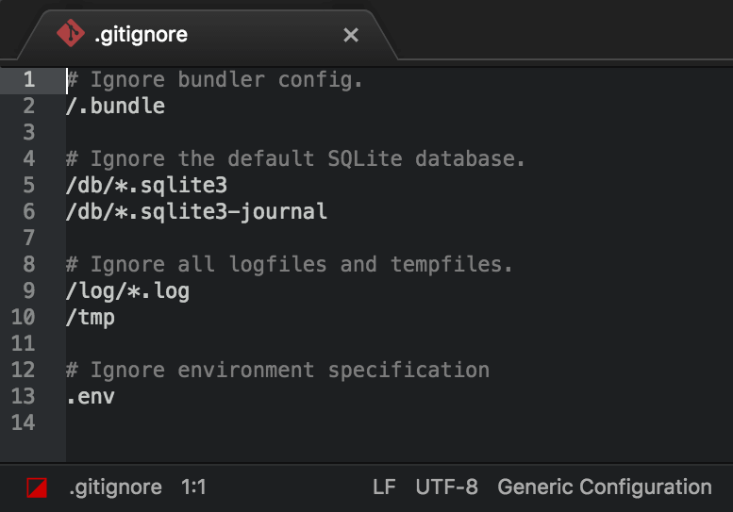
Task: Click the .env line
Action: point(91,397)
